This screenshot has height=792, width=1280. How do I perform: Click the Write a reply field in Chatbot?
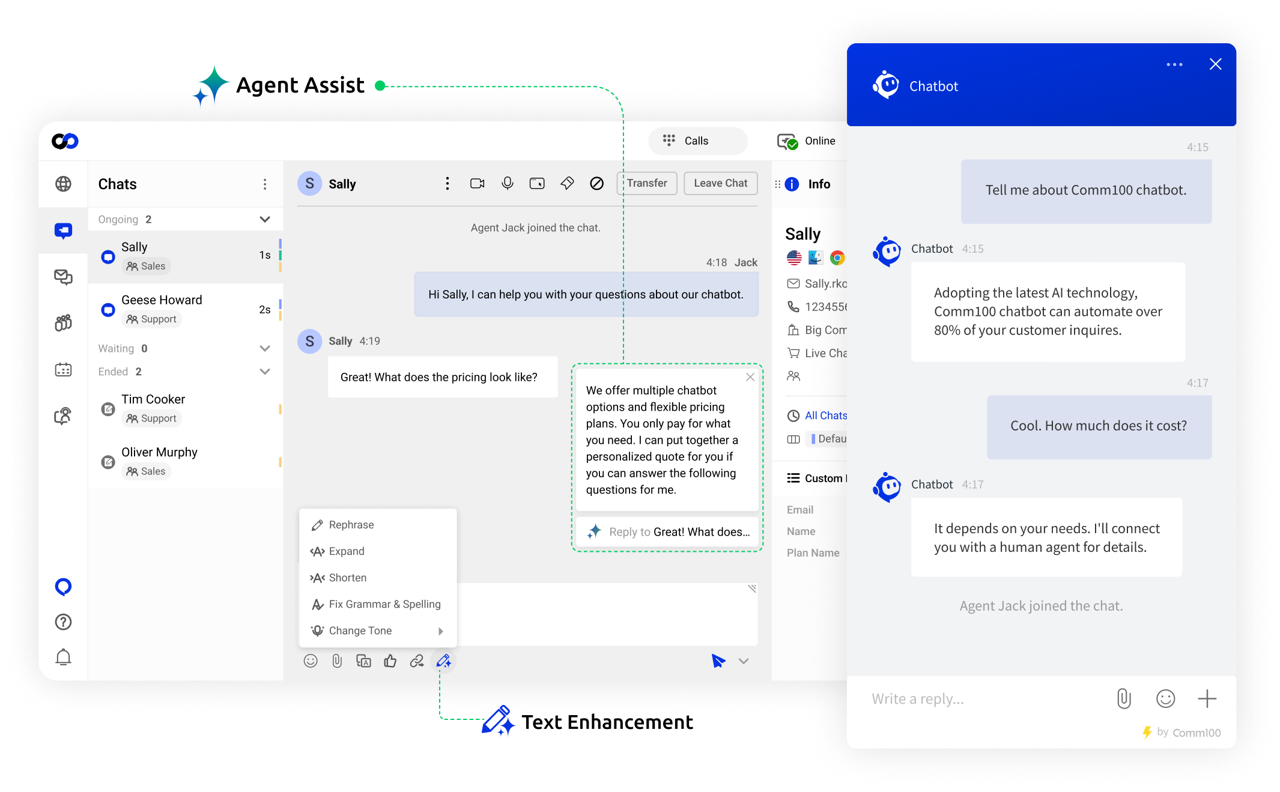(985, 699)
